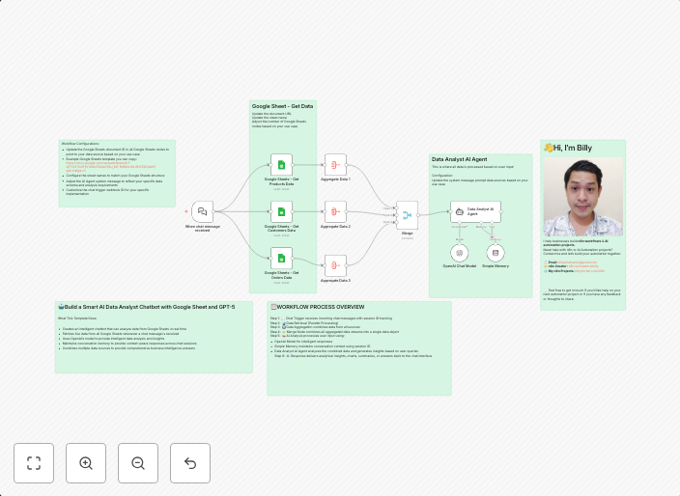This screenshot has width=680, height=496.
Task: Select the Aggregate Data 1 node
Action: (335, 165)
